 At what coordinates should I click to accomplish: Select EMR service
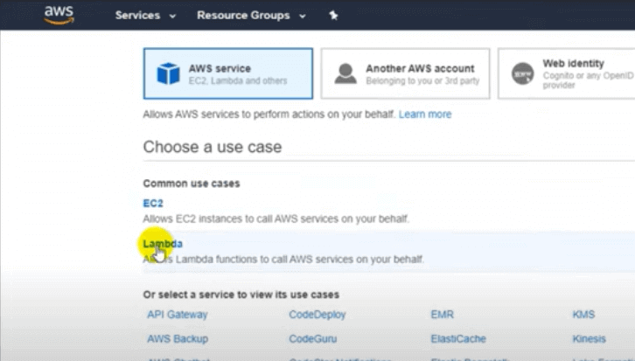443,315
